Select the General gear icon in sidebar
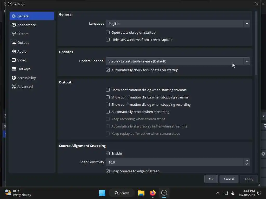The height and width of the screenshot is (199, 266). click(x=14, y=16)
